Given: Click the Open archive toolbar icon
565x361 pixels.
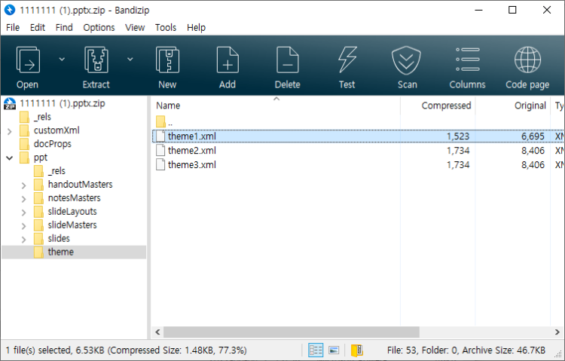Looking at the screenshot, I should (x=28, y=60).
